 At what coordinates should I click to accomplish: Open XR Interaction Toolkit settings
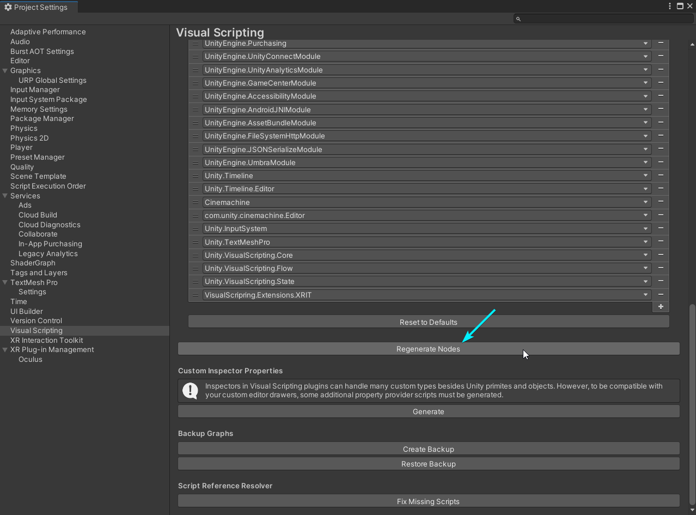coord(46,340)
